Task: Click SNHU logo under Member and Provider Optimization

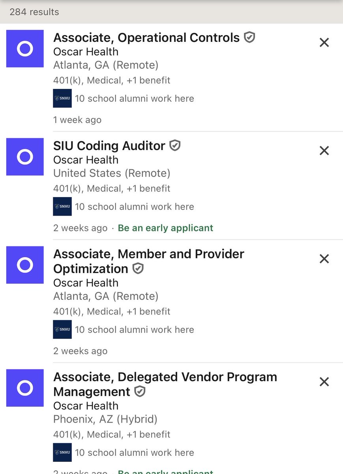Action: 62,329
